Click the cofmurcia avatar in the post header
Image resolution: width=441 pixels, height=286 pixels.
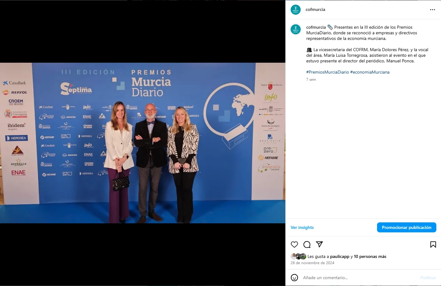coord(296,10)
